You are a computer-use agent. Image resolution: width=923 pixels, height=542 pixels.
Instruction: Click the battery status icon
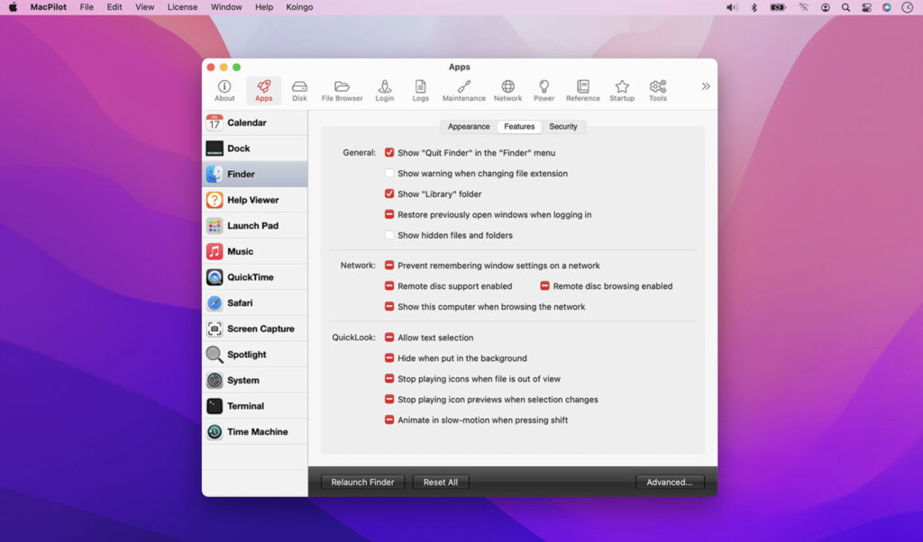click(778, 7)
